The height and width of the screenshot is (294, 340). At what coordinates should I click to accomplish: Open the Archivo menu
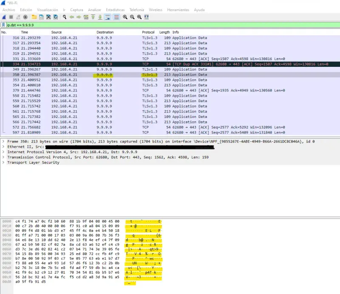click(x=8, y=10)
